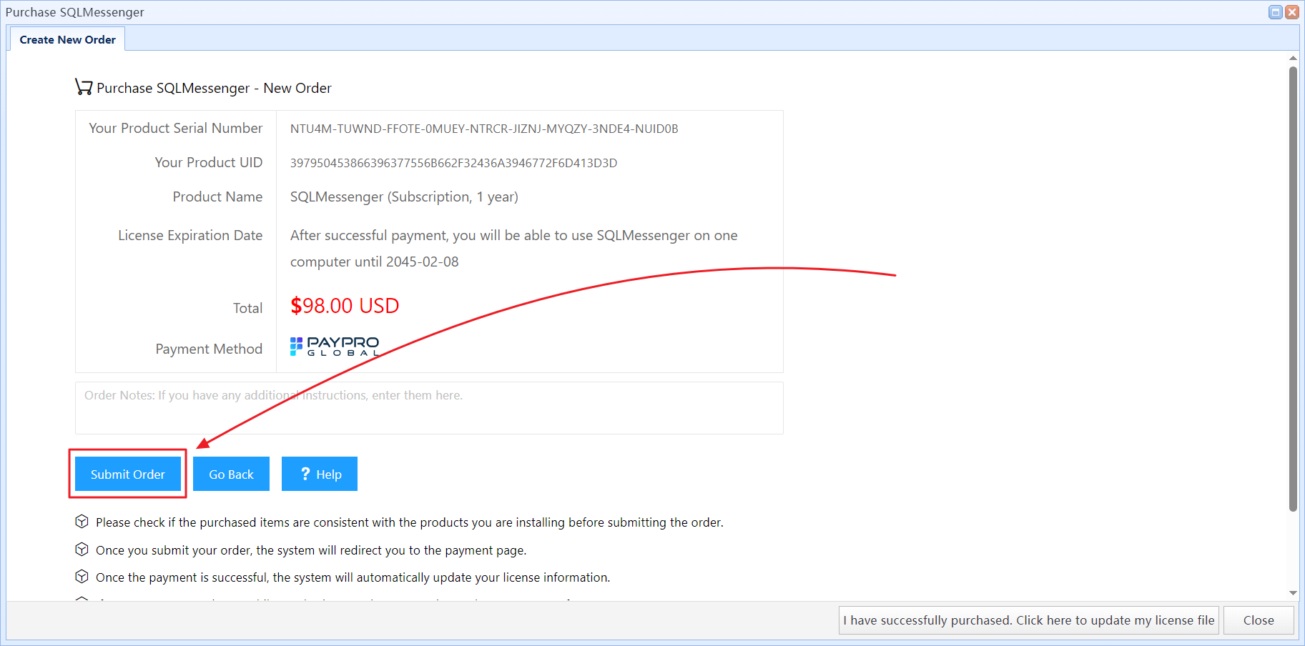Click the shopping cart icon beside the heading
The image size is (1305, 646).
pyautogui.click(x=84, y=87)
